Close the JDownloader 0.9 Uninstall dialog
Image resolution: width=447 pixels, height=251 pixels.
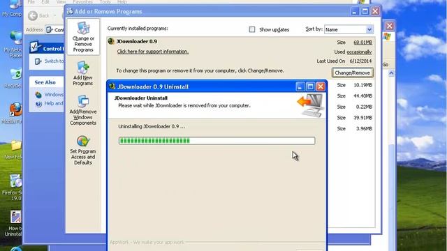point(321,86)
